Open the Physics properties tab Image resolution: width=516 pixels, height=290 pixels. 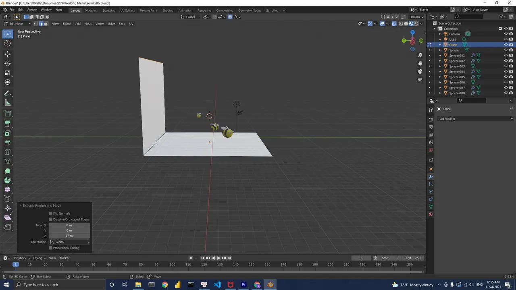click(x=431, y=192)
